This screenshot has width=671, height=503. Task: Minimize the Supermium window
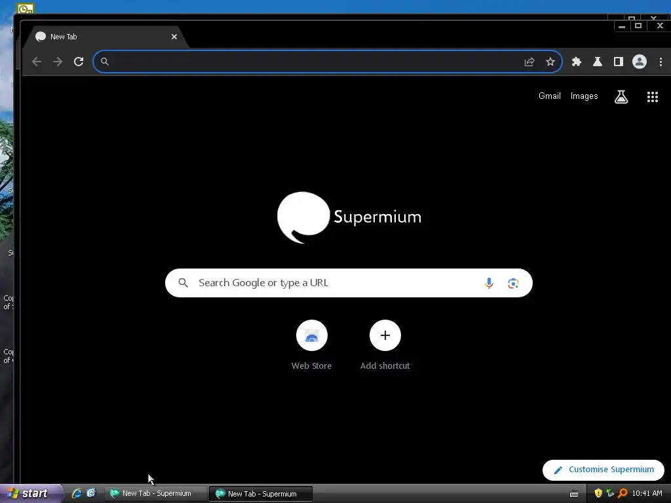click(x=622, y=26)
